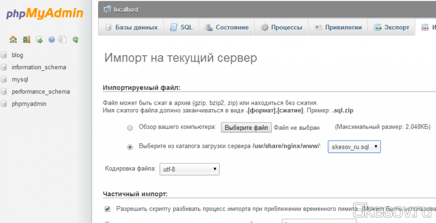Select the browse your computer radio button
436x223 pixels.
click(129, 128)
